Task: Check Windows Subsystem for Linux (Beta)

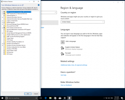Action: point(4,47)
